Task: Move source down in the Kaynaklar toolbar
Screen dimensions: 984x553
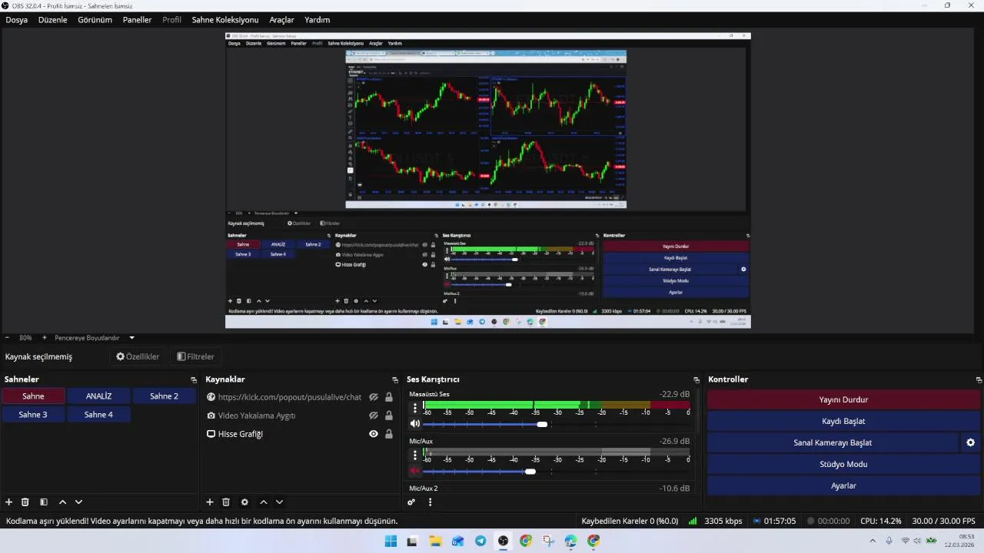Action: (280, 502)
